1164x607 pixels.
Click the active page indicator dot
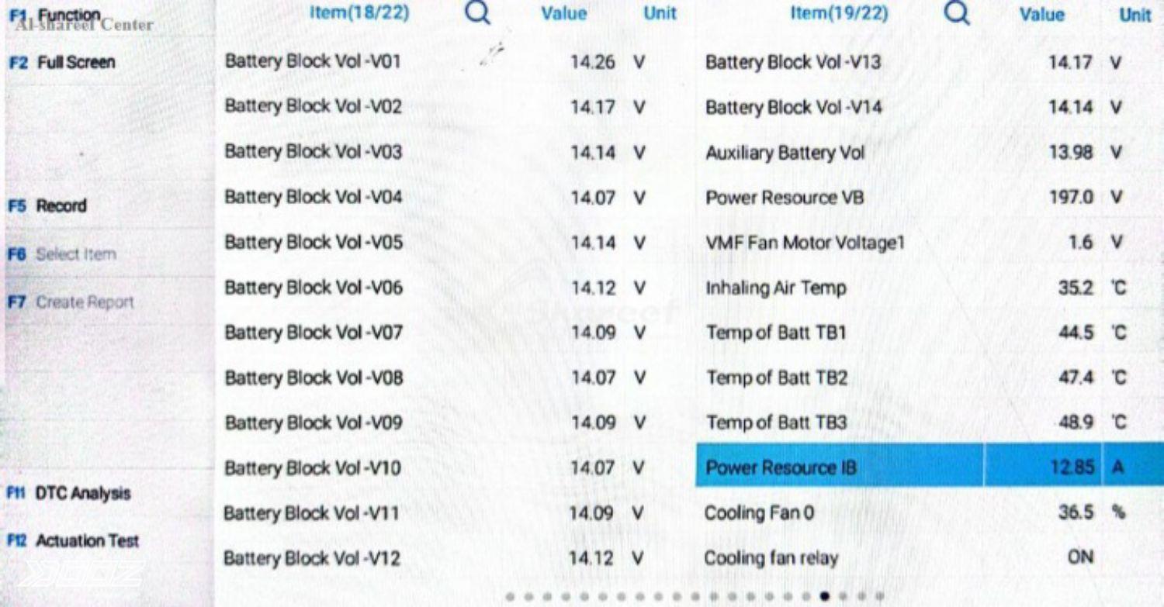click(824, 596)
